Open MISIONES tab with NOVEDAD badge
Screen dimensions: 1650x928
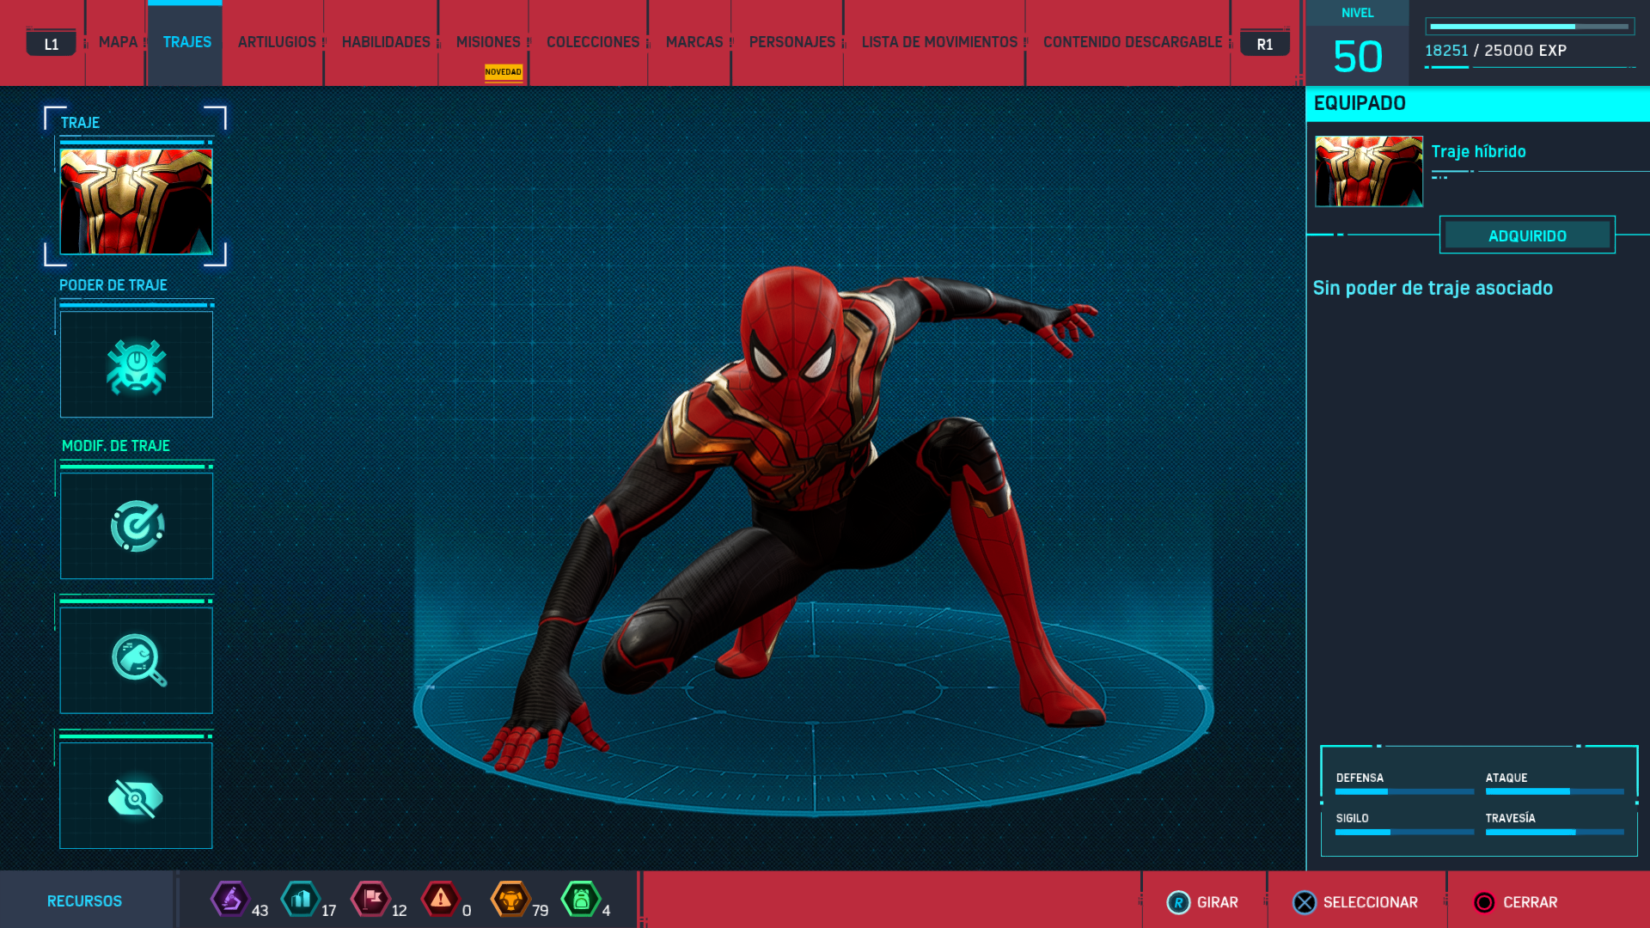click(488, 42)
